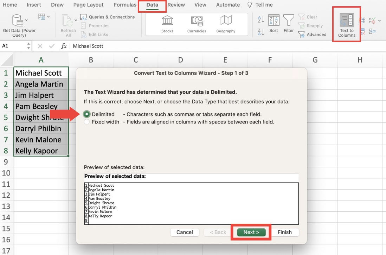Click the data from picture icon
Viewport: 386px width, 255px height.
pos(42,17)
